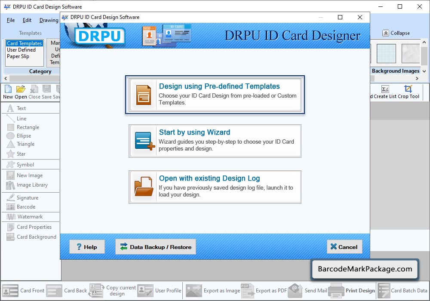Select the grid background image thumbnail
Image resolution: width=430 pixels, height=301 pixels.
(386, 53)
